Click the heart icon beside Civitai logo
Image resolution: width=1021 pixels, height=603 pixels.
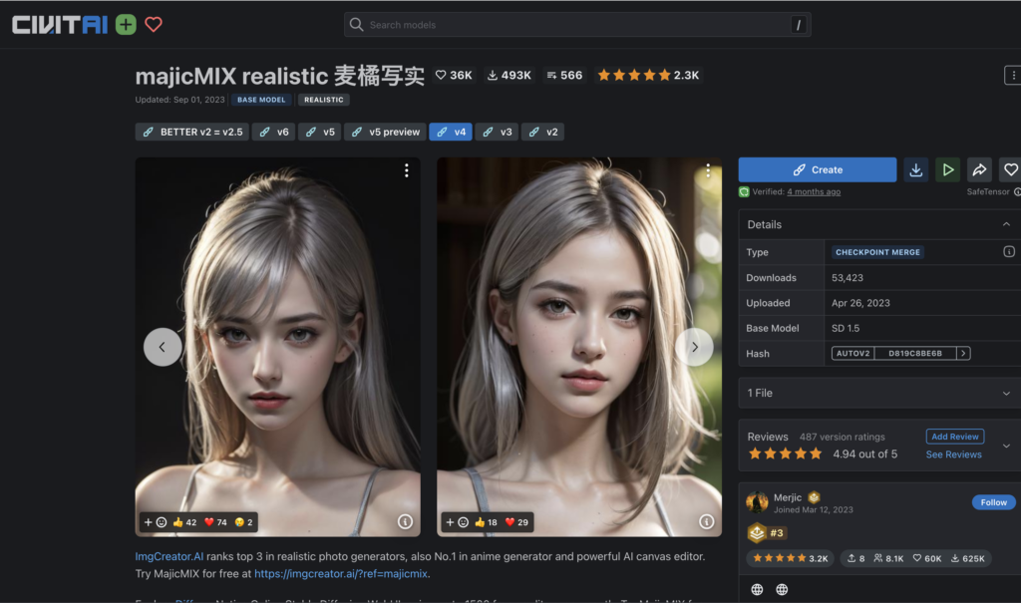pos(154,25)
